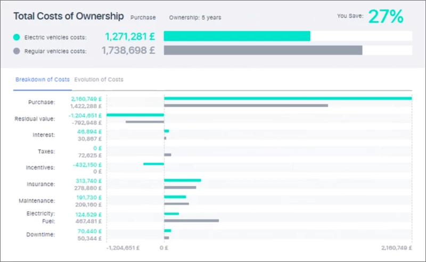Open the Evolution of Costs tab
This screenshot has height=262, width=426.
click(99, 80)
